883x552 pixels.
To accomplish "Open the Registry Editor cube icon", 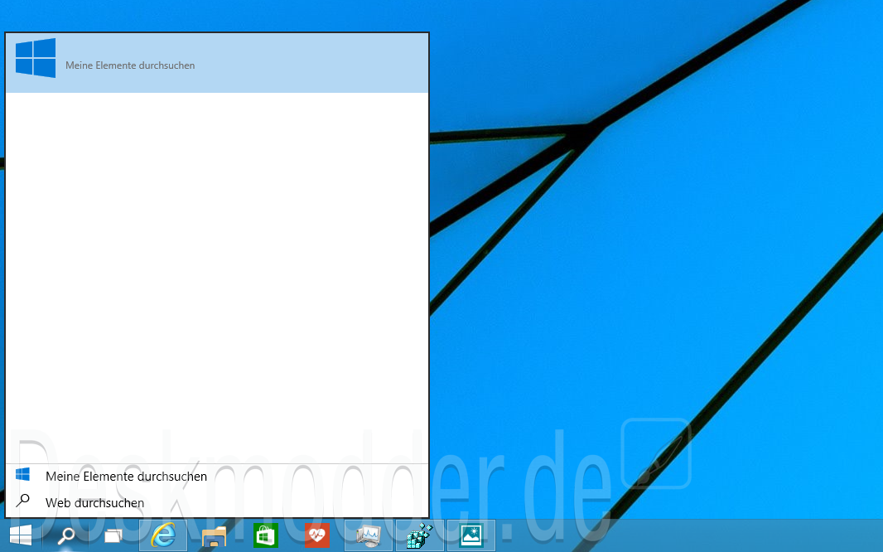I will [x=420, y=536].
